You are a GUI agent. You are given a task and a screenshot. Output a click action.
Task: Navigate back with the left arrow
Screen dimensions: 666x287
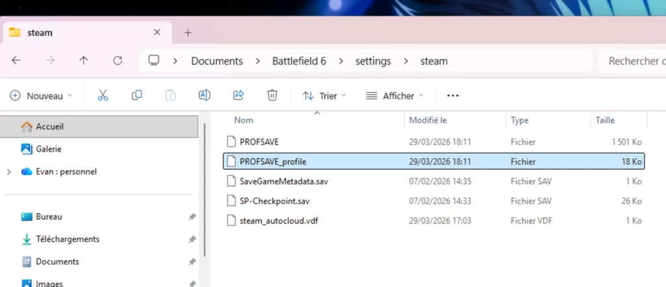(16, 61)
